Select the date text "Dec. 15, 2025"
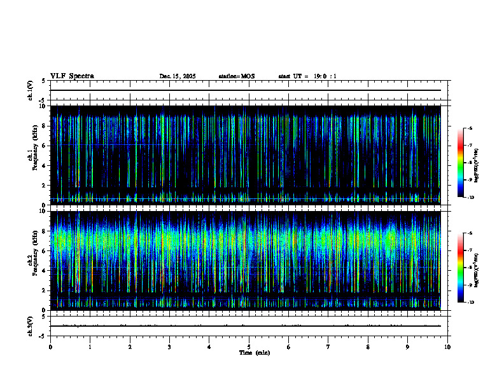The height and width of the screenshot is (389, 504). [x=178, y=76]
